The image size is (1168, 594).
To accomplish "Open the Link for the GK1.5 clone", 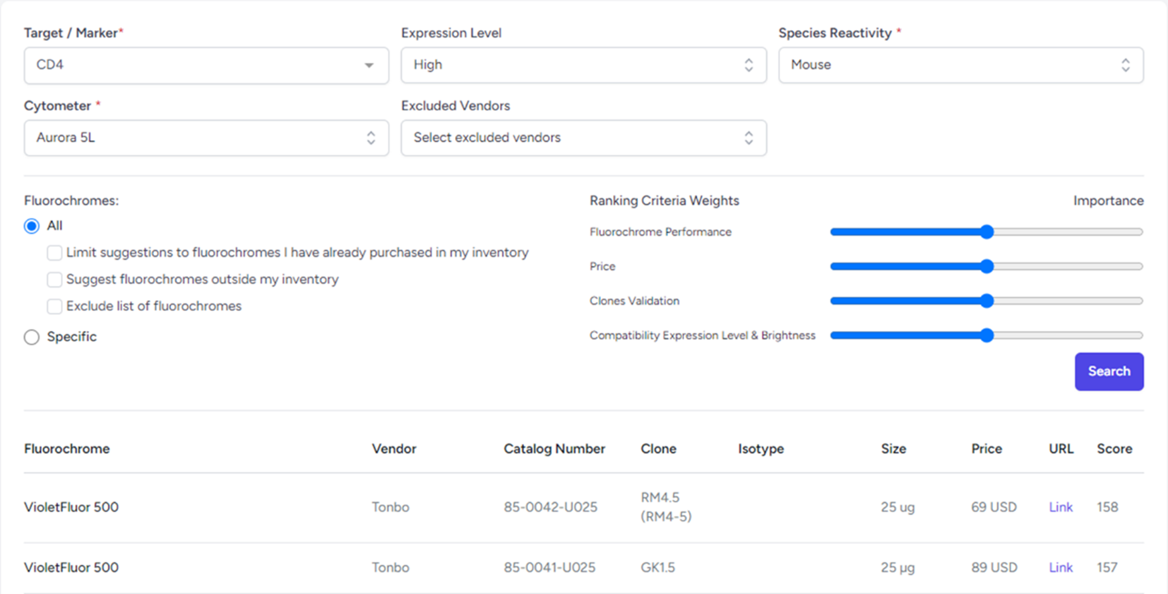I will [x=1060, y=567].
